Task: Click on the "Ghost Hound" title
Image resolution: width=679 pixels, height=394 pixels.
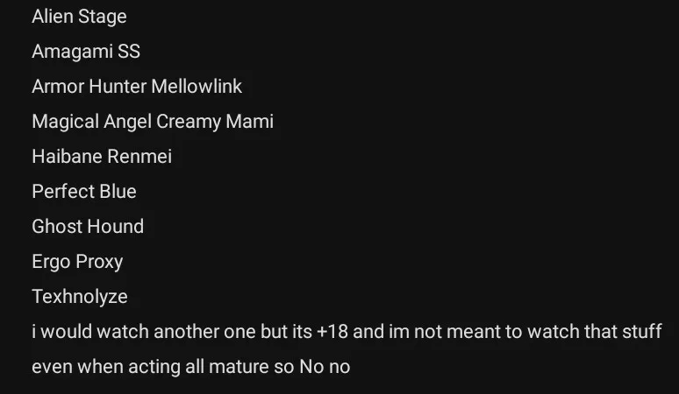Action: [x=88, y=227]
